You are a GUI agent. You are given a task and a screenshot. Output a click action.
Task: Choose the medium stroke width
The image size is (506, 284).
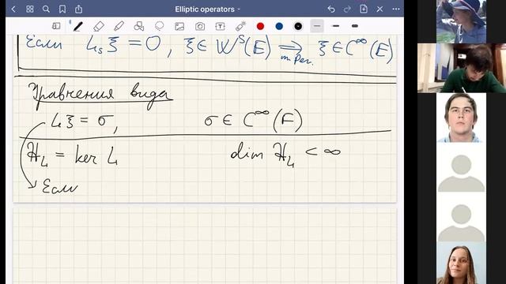(x=336, y=26)
